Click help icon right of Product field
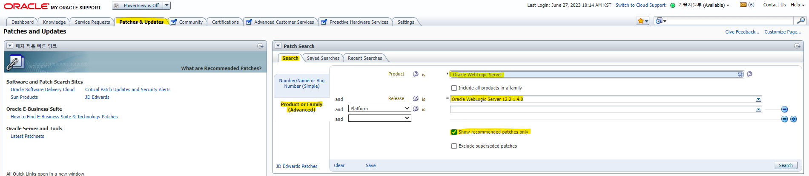The height and width of the screenshot is (176, 809). coord(749,74)
